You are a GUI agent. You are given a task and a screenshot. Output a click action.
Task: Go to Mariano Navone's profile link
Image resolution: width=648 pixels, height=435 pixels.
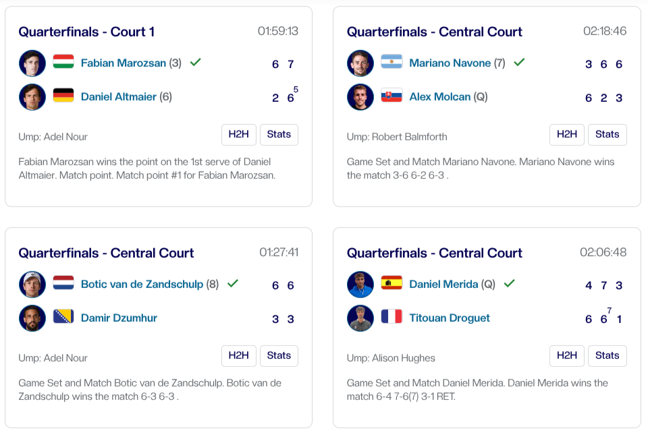click(450, 63)
